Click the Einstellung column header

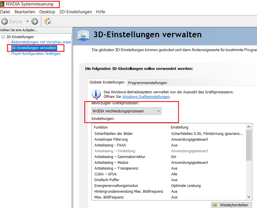[x=207, y=127]
